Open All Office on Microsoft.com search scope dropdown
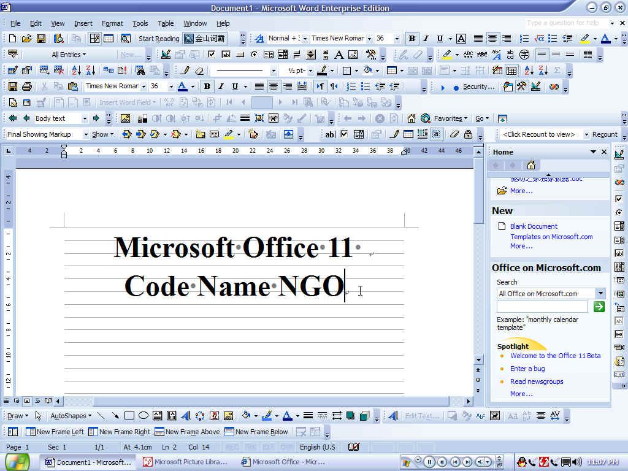The width and height of the screenshot is (628, 471). [x=600, y=294]
